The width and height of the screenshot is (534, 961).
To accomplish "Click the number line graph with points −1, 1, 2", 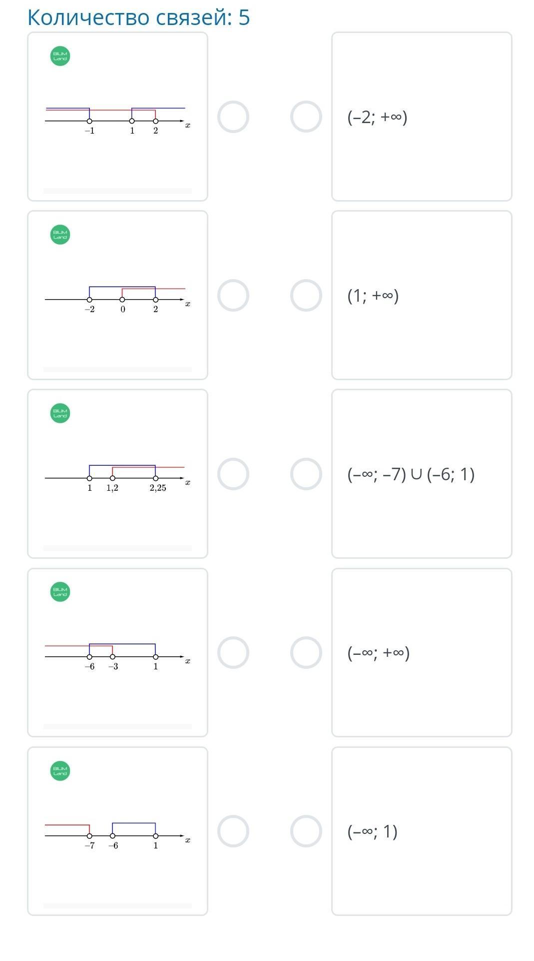I will click(x=117, y=119).
